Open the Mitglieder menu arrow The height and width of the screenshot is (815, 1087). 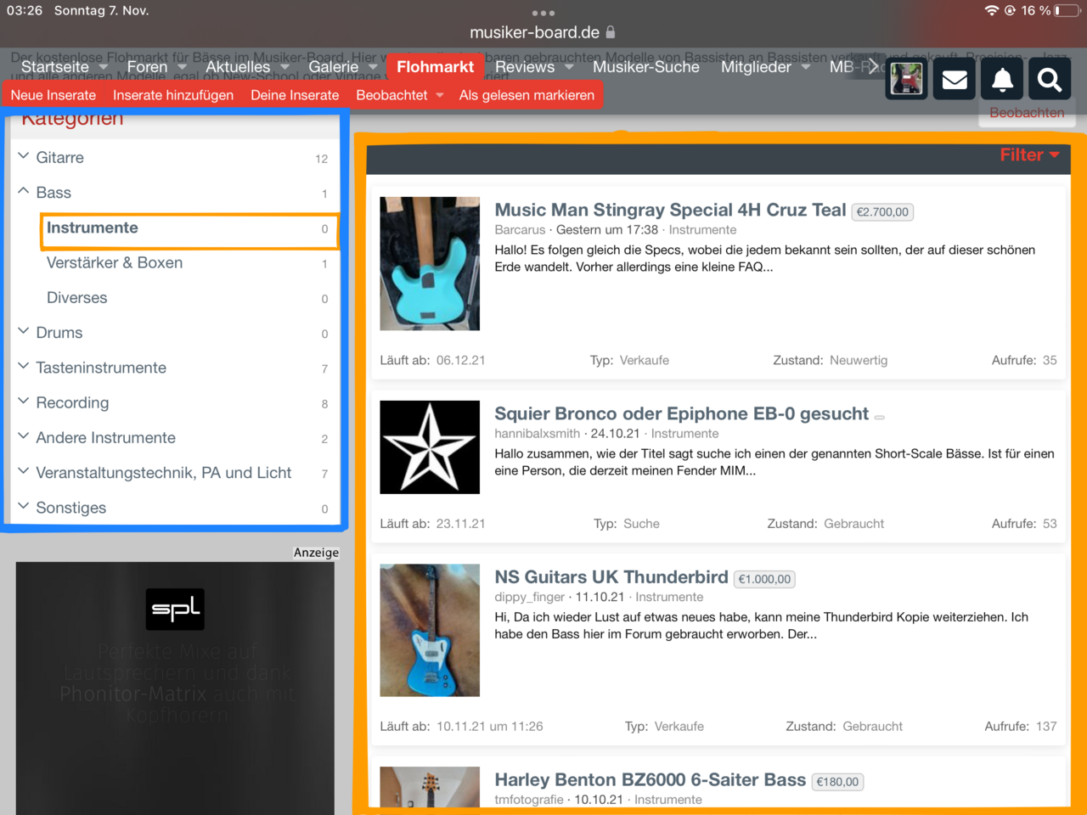click(x=806, y=67)
